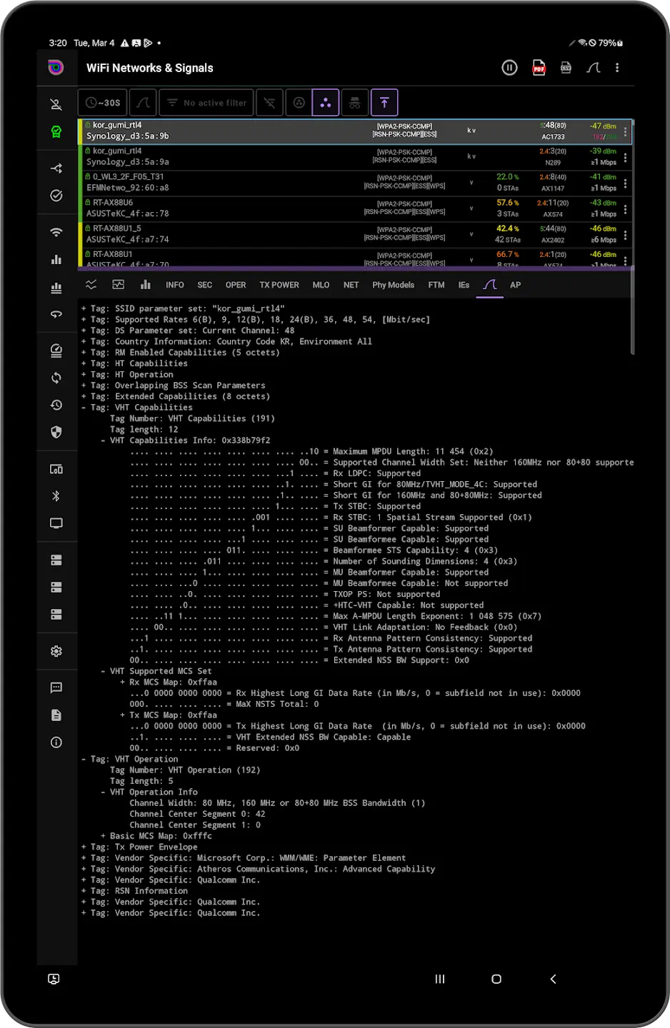Click the Tag length: 12 line

point(144,430)
